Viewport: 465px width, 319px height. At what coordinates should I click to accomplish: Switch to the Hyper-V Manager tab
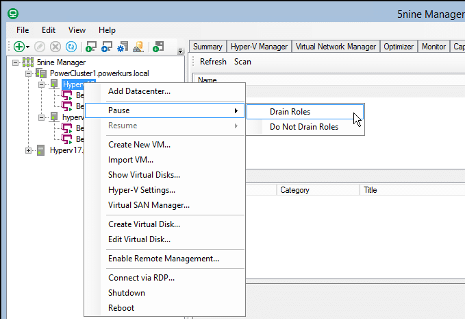point(259,47)
